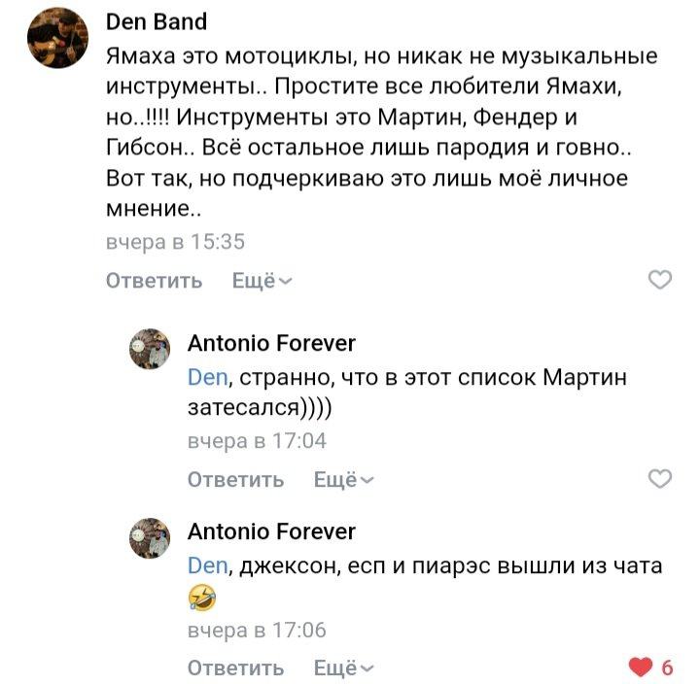Open timestamp link вчера в 15:35
Image resolution: width=700 pixels, height=684 pixels.
pyautogui.click(x=175, y=242)
